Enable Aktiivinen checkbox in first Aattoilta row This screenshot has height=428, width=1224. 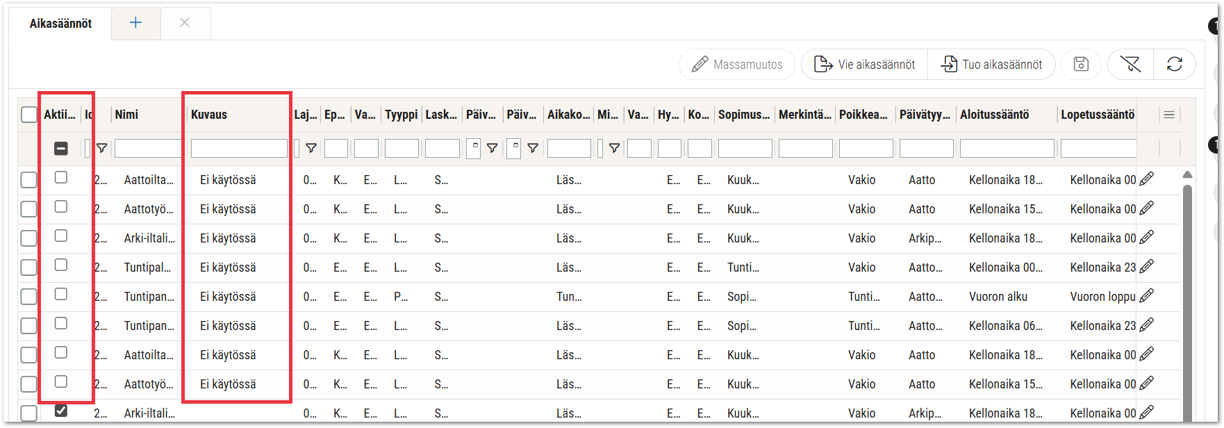pos(61,178)
